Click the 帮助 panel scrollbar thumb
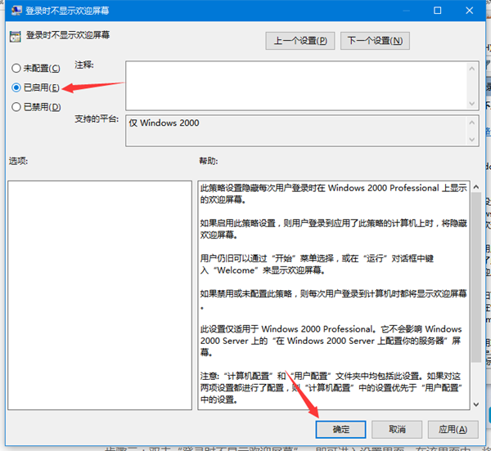This screenshot has width=491, height=451. (476, 277)
